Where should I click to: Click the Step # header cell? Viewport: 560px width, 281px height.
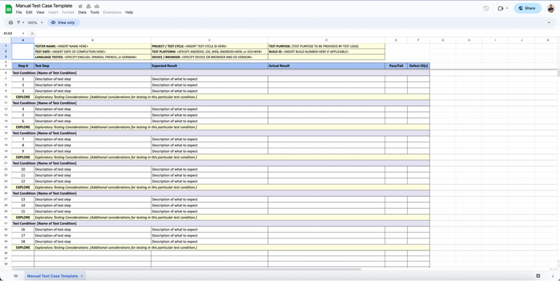23,66
